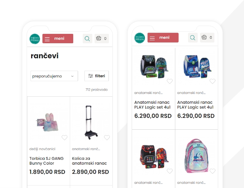Screen dimensions: 244x188
Task: Open the shopping basket on left phone
Action: (102, 38)
